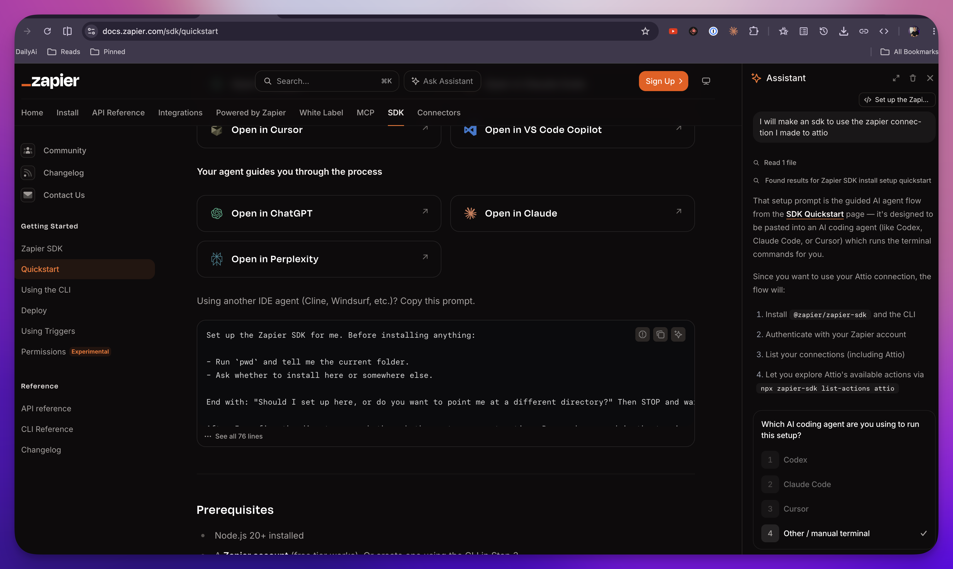Switch to the Integrations tab

(180, 113)
